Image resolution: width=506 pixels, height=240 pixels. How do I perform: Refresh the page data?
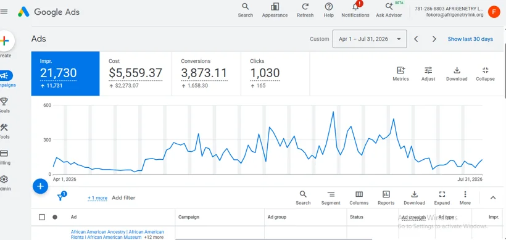pos(305,10)
